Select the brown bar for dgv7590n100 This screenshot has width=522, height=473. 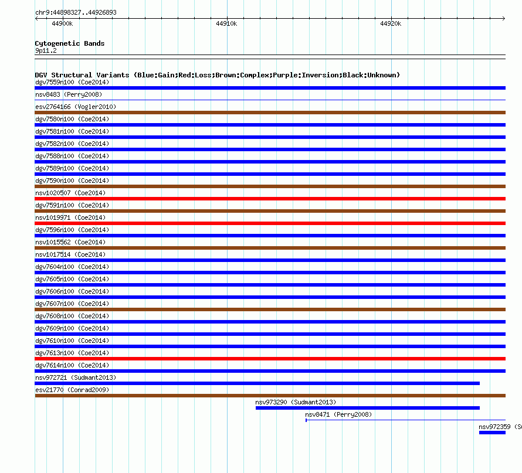pos(270,186)
